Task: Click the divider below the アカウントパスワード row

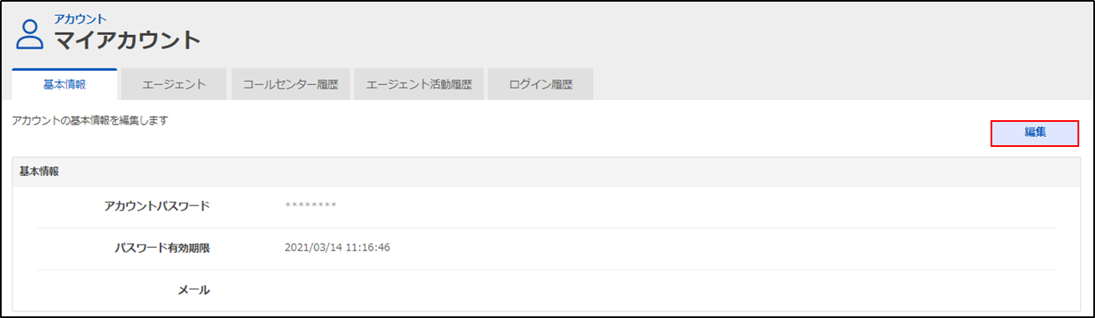Action: click(546, 228)
